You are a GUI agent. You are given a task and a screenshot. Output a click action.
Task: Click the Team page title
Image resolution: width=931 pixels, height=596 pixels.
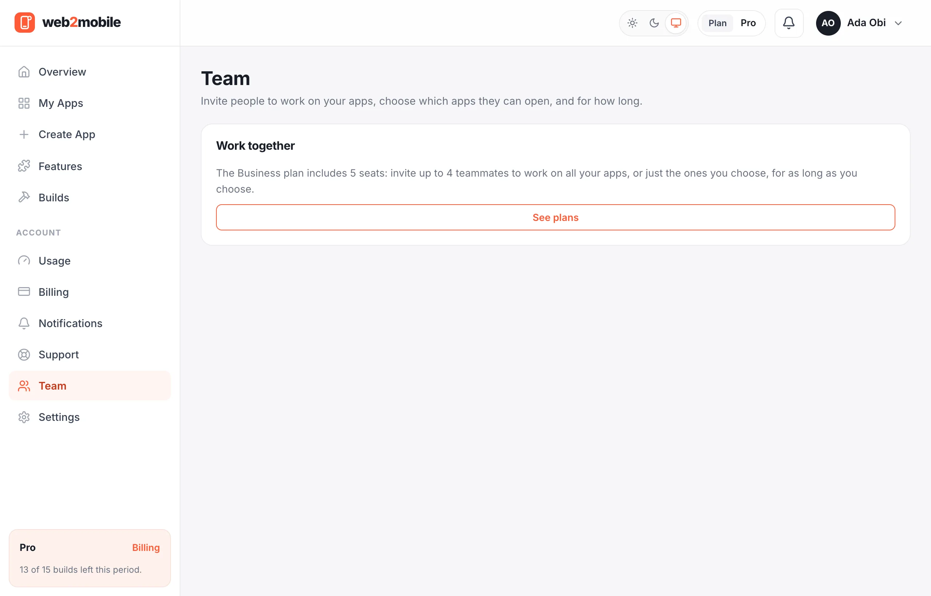coord(225,78)
